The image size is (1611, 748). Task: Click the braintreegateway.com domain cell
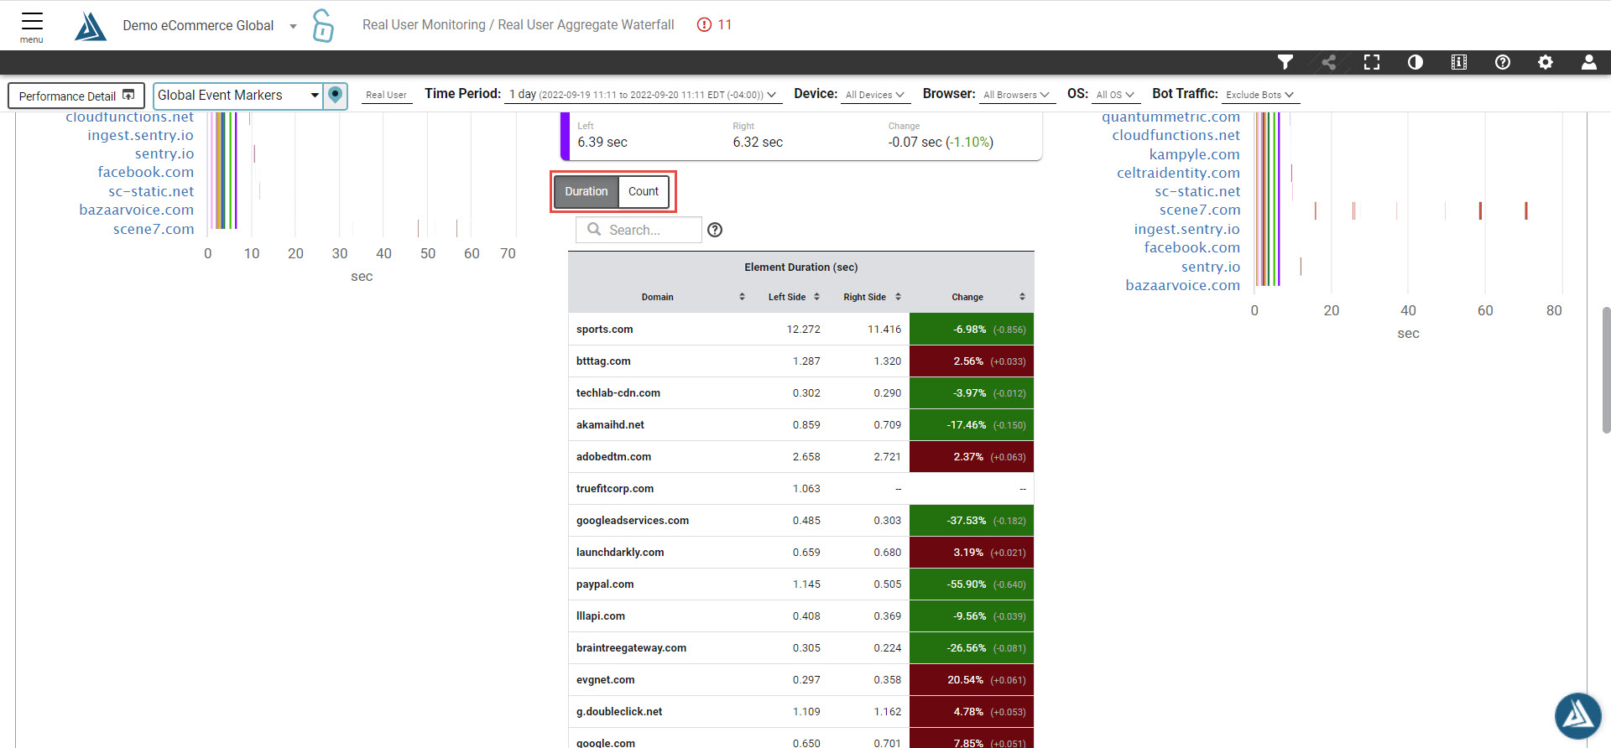631,647
